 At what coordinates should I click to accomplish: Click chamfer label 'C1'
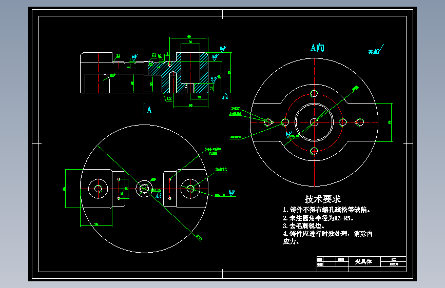[154, 55]
